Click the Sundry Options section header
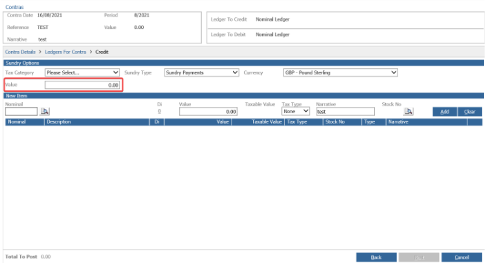 [243, 63]
